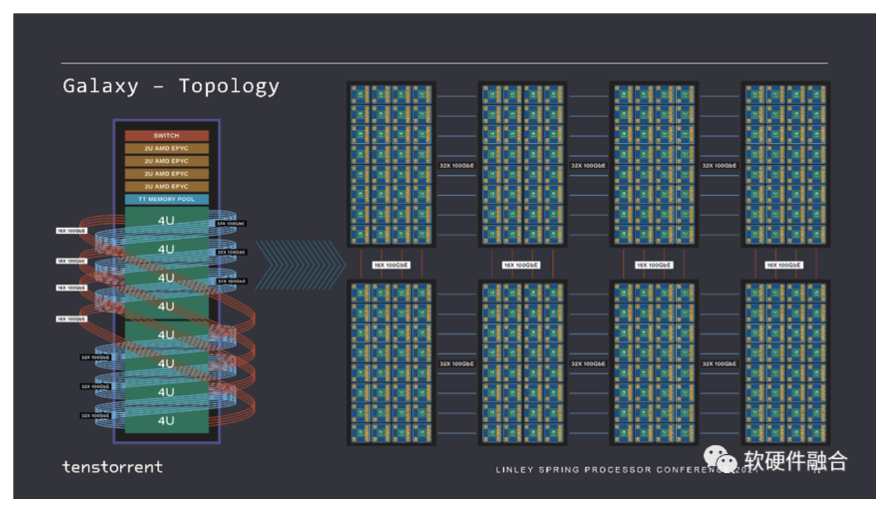
Task: Click 32X 100GbE label between third and fourth top boards
Action: pos(719,165)
